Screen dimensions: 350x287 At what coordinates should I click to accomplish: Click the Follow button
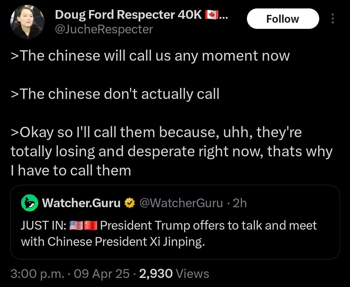click(x=283, y=19)
